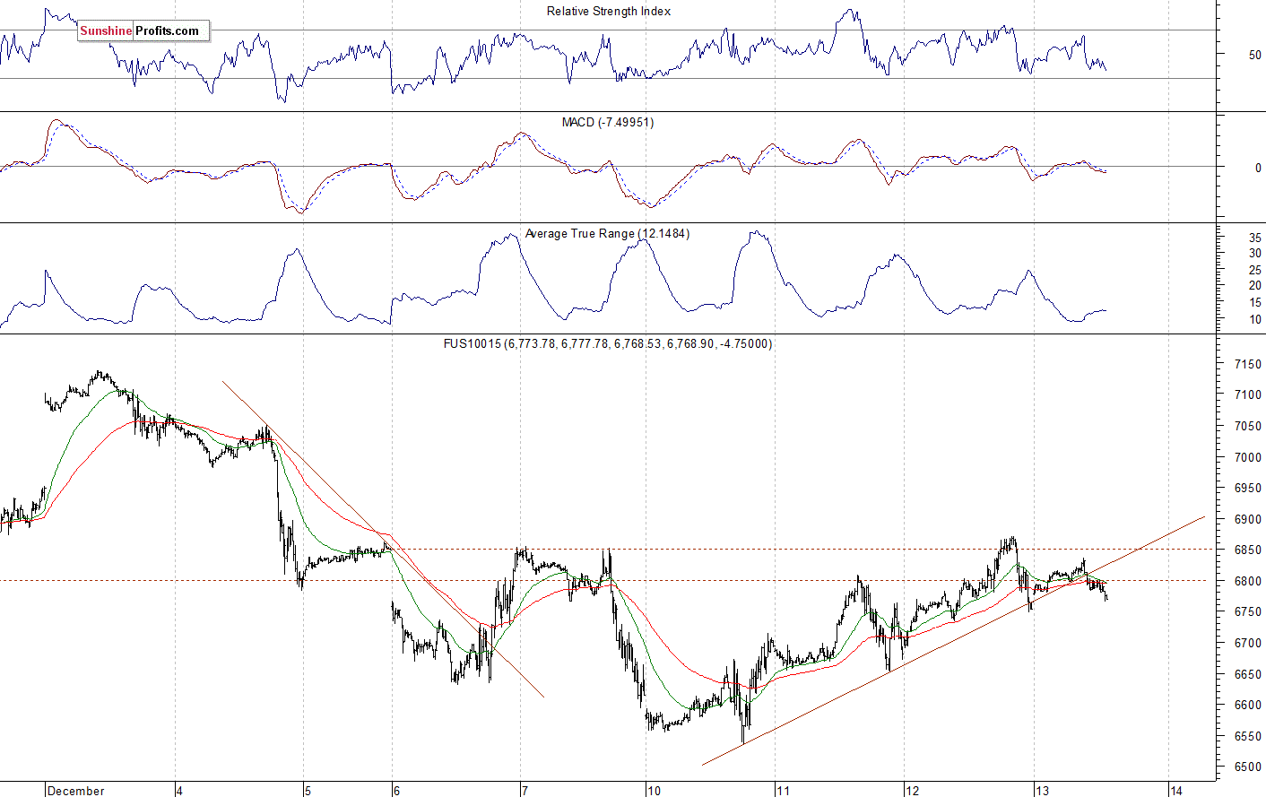This screenshot has height=797, width=1266.
Task: Click the date label 6 on axis
Action: pyautogui.click(x=396, y=791)
